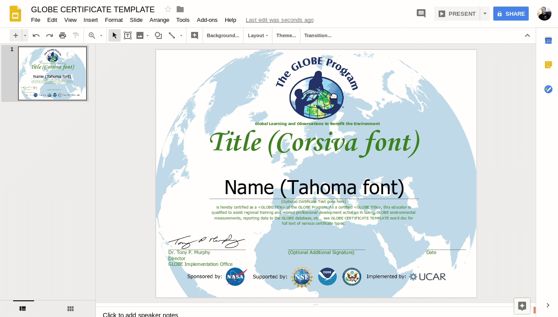Open the Present options dropdown arrow
The image size is (558, 317).
point(485,14)
